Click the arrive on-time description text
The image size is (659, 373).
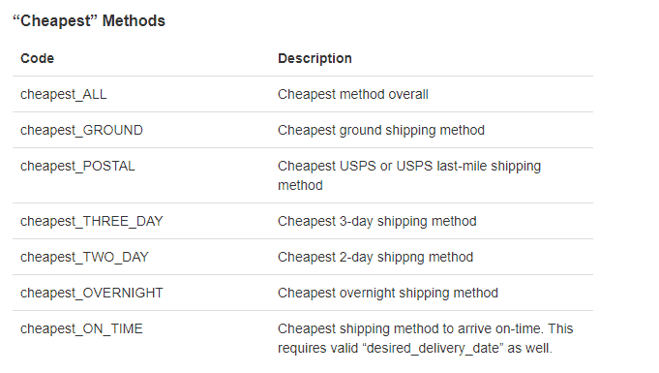(x=426, y=338)
